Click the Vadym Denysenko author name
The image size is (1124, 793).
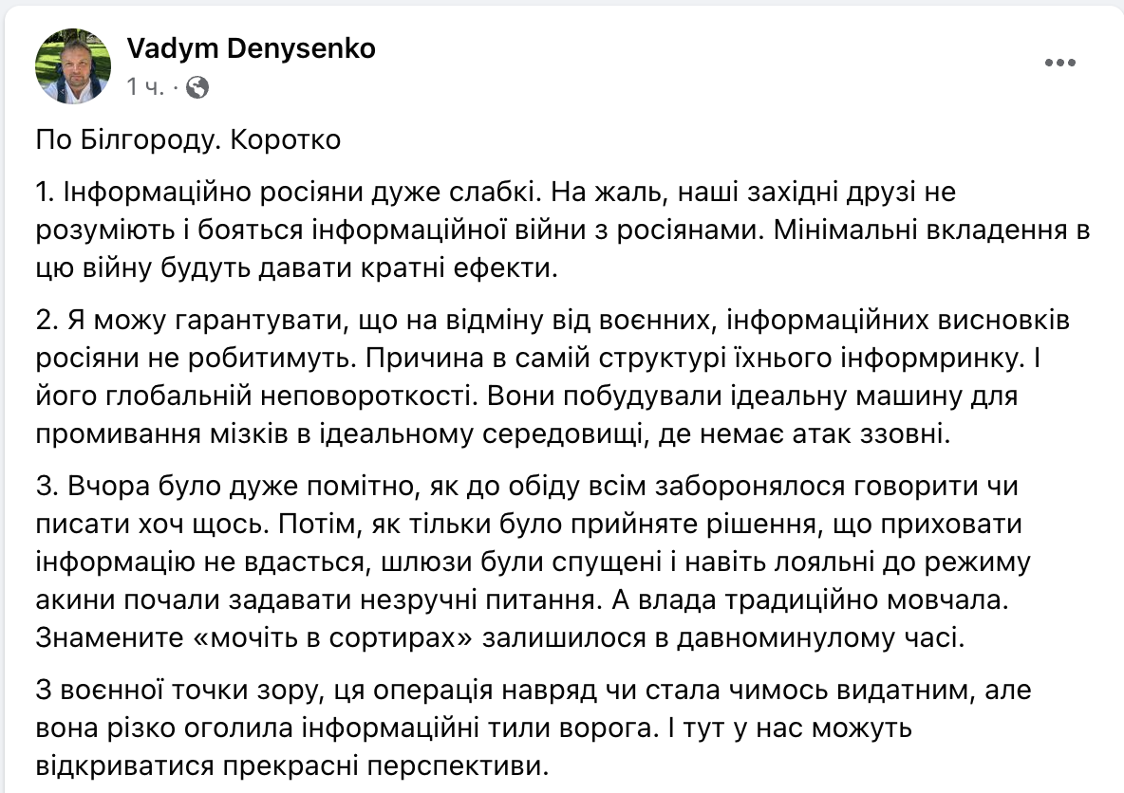pyautogui.click(x=251, y=48)
